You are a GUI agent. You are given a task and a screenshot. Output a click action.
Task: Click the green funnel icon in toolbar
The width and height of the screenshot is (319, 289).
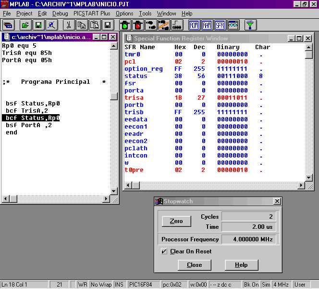point(250,25)
